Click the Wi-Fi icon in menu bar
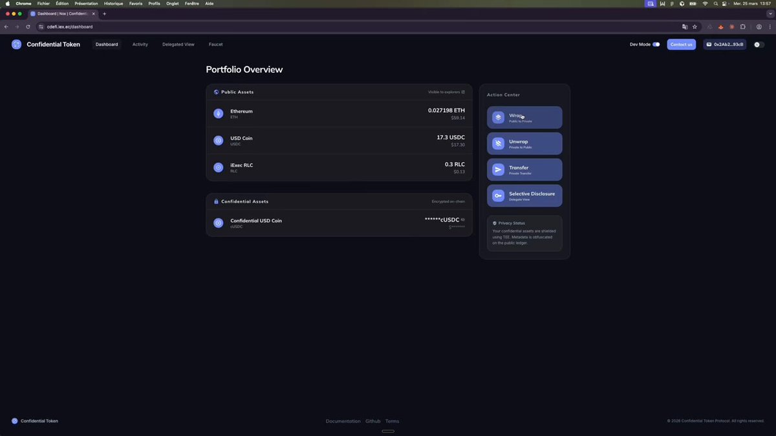Screen dimensions: 776x436 tap(705, 3)
